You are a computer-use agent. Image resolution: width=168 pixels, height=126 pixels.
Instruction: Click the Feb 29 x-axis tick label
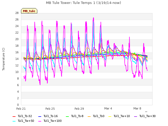click(x=79, y=109)
